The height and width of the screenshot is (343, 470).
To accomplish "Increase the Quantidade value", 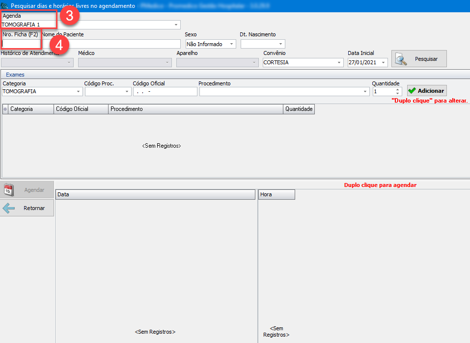I will click(x=397, y=89).
